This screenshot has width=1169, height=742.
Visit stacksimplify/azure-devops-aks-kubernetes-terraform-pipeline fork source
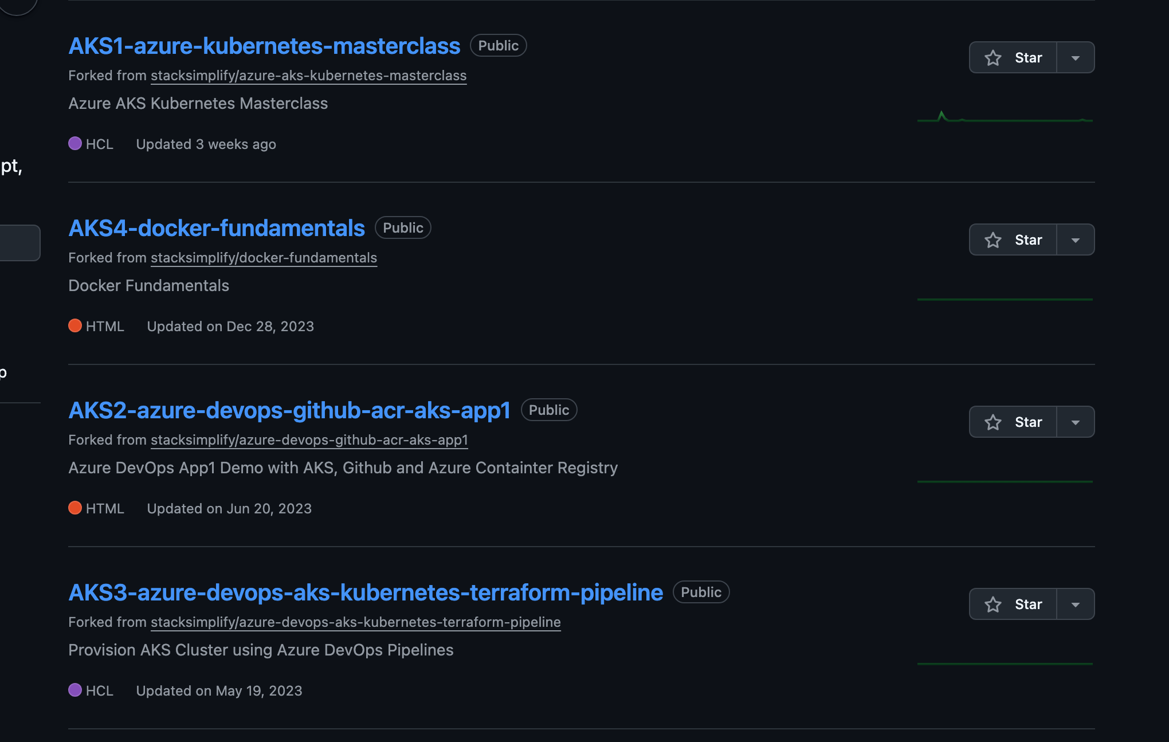[x=356, y=622]
